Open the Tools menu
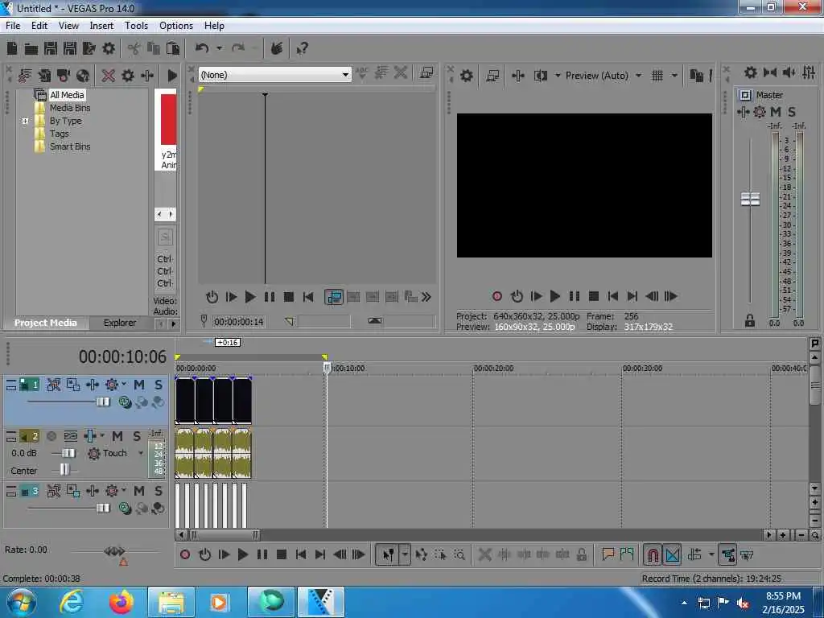Screen dimensions: 824x618 (x=136, y=26)
